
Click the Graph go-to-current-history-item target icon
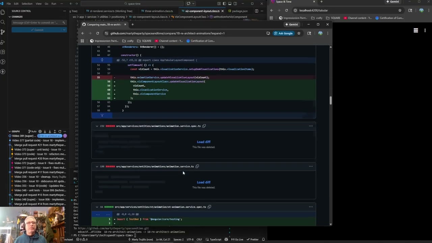(x=40, y=131)
